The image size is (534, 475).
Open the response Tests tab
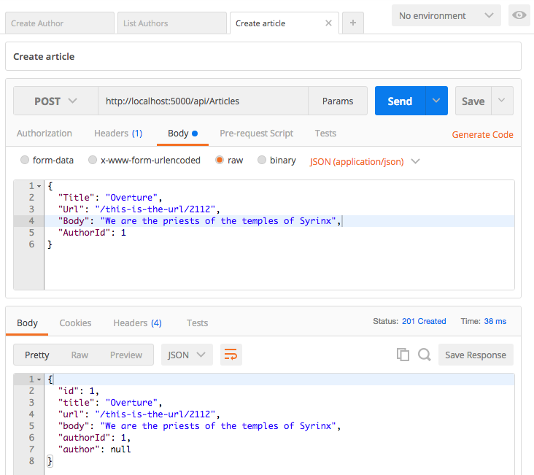pyautogui.click(x=197, y=323)
